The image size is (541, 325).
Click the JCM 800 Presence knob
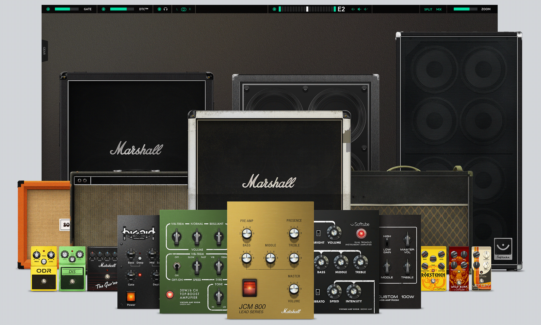point(294,233)
